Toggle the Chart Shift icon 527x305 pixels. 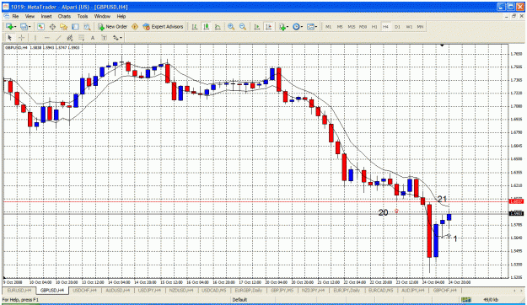pos(268,26)
